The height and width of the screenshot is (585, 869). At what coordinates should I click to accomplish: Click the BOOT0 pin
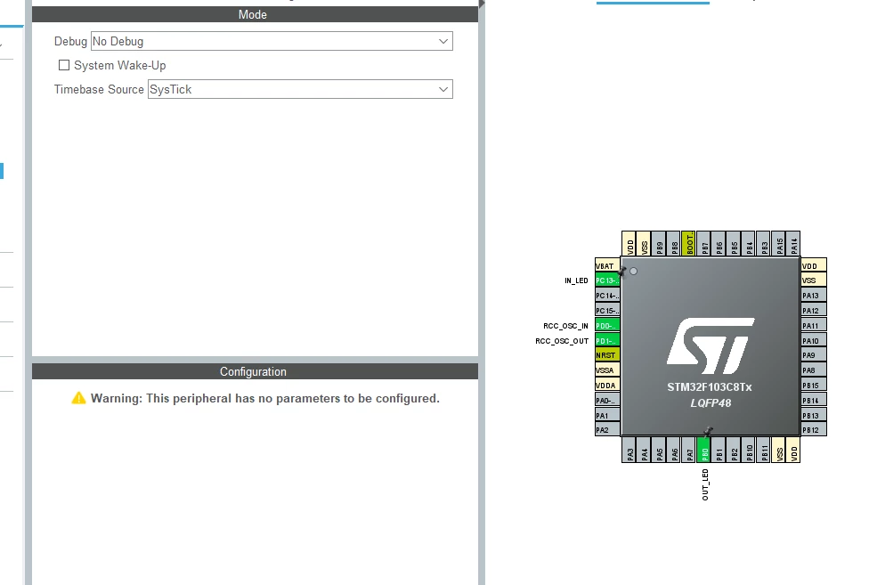(x=689, y=244)
